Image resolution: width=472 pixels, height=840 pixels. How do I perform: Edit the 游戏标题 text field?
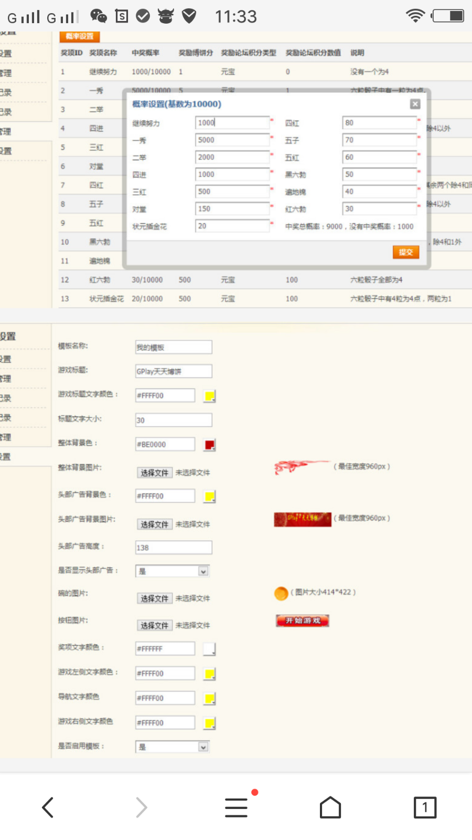[x=174, y=371]
